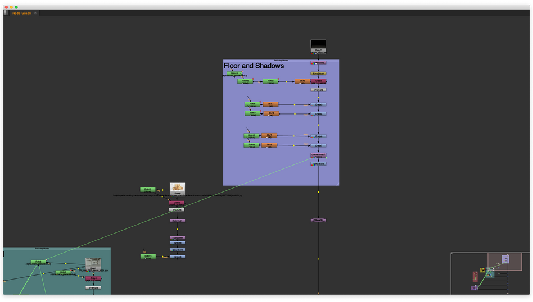Image resolution: width=533 pixels, height=302 pixels.
Task: Select the orange Blur5 node
Action: (269, 136)
